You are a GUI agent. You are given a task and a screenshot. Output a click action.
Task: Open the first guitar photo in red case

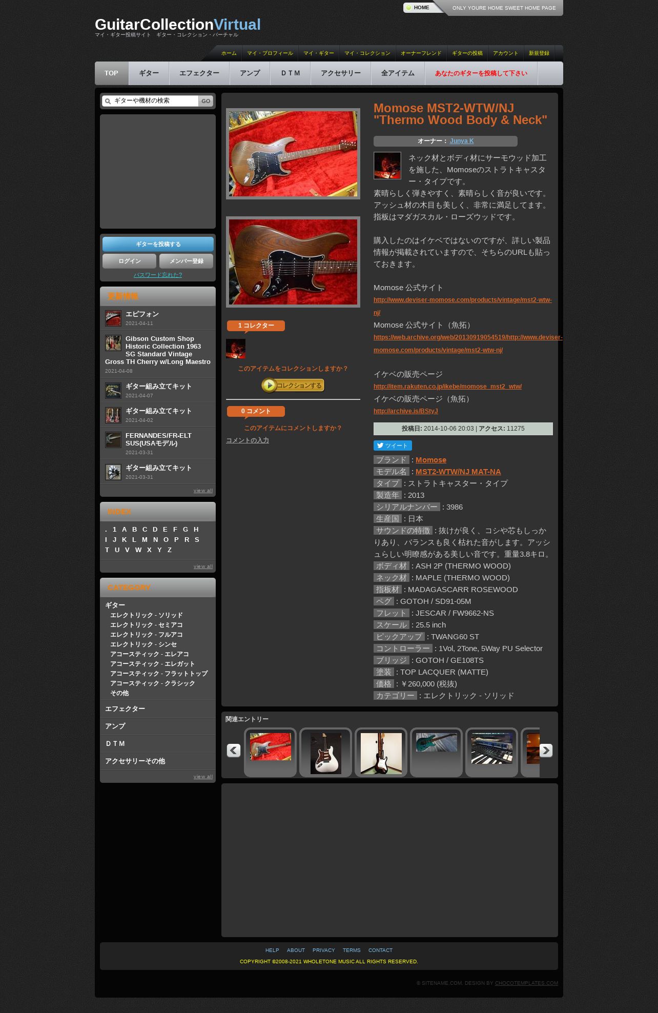(x=293, y=154)
